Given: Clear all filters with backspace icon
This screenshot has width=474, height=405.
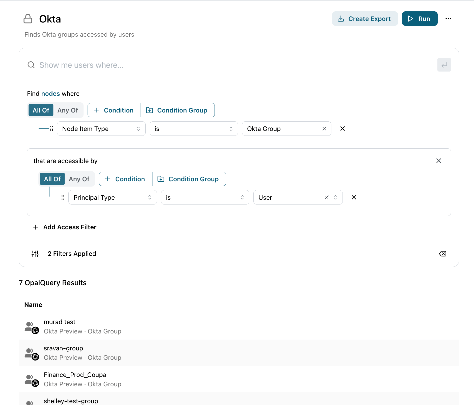Looking at the screenshot, I should click(442, 254).
